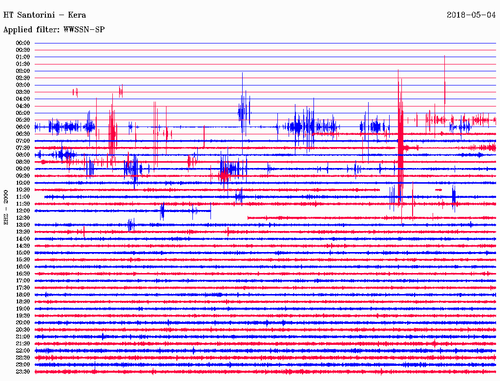Click the 11:30 time label
The width and height of the screenshot is (500, 381).
(x=23, y=204)
